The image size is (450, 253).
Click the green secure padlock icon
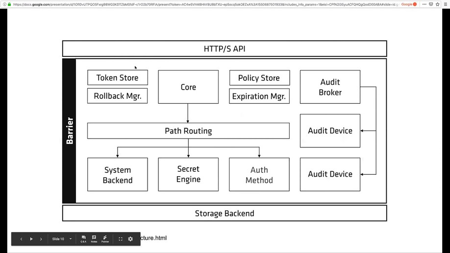point(9,4)
